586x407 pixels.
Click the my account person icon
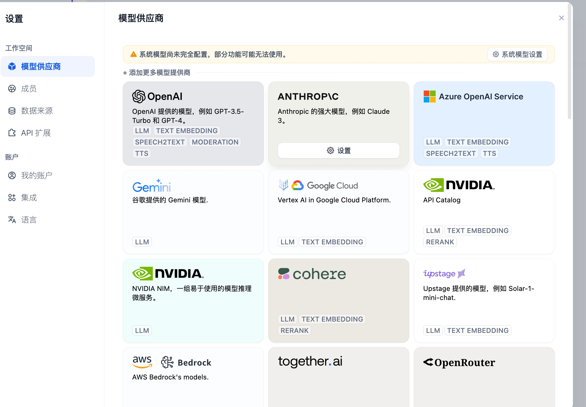coord(12,175)
